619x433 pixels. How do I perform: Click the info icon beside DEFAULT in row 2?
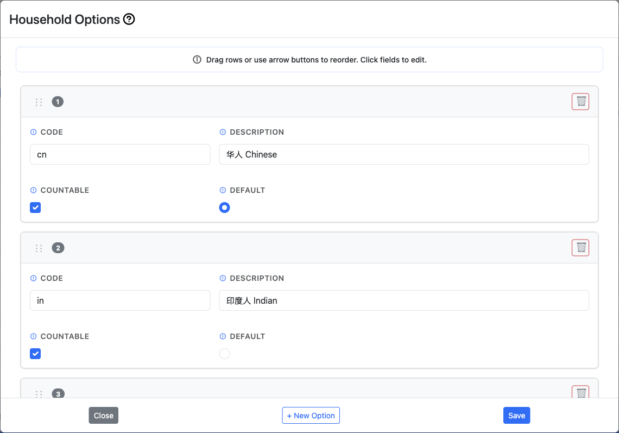tap(223, 336)
